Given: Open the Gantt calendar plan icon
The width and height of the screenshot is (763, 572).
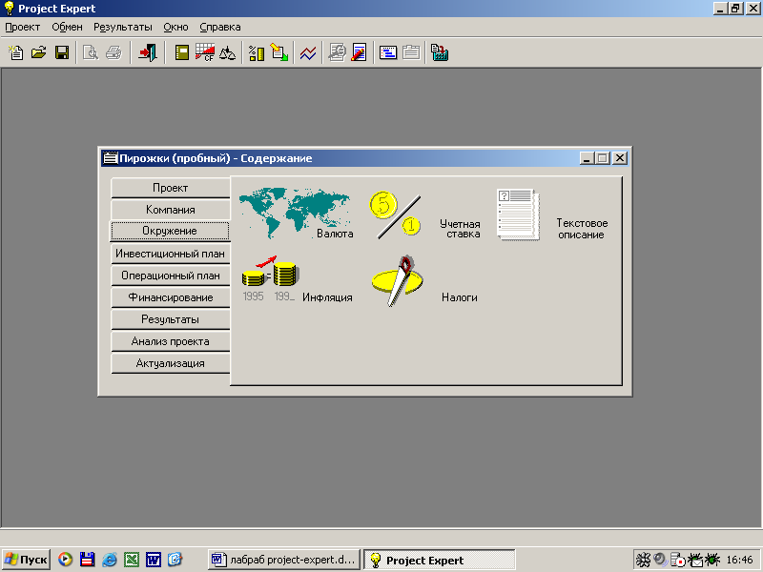Looking at the screenshot, I should point(388,52).
